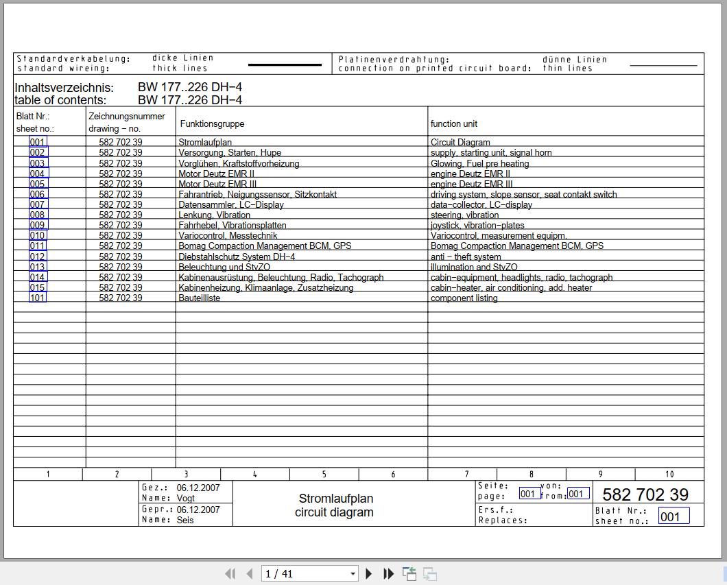Click the greyed-out next view icon
Viewport: 727px width, 585px height.
(x=430, y=574)
